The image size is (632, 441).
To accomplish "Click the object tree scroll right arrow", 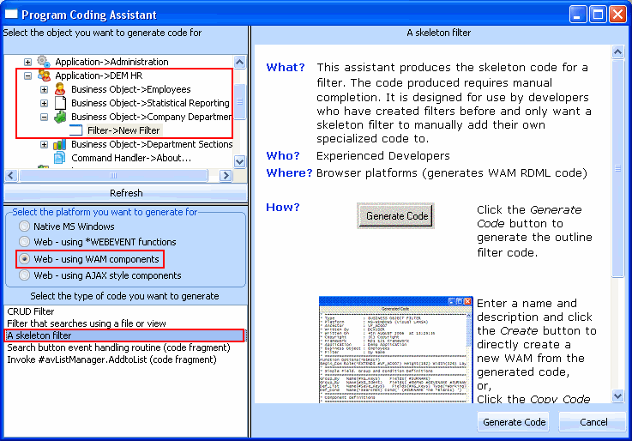I will [226, 175].
